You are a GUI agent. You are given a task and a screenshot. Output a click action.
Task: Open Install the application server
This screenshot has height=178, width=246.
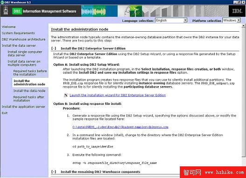point(24,107)
